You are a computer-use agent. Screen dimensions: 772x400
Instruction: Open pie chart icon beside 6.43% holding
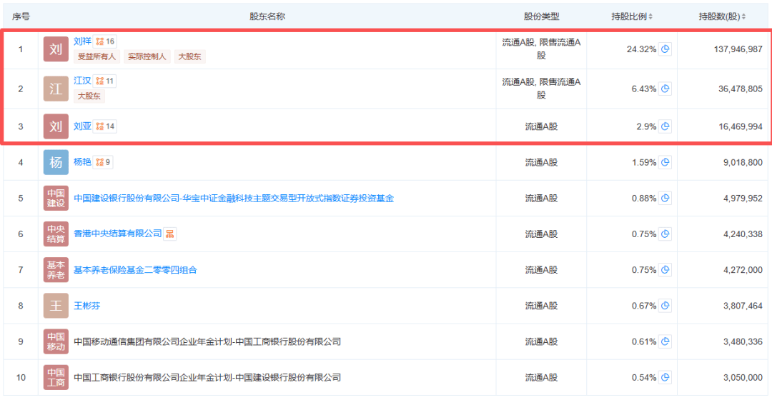point(665,89)
